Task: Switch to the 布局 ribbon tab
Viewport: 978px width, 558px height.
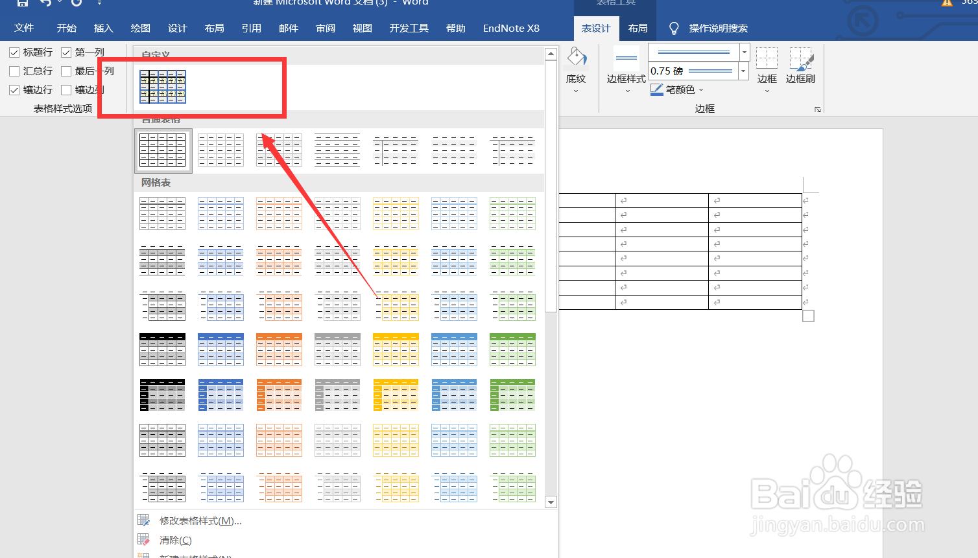Action: [638, 28]
